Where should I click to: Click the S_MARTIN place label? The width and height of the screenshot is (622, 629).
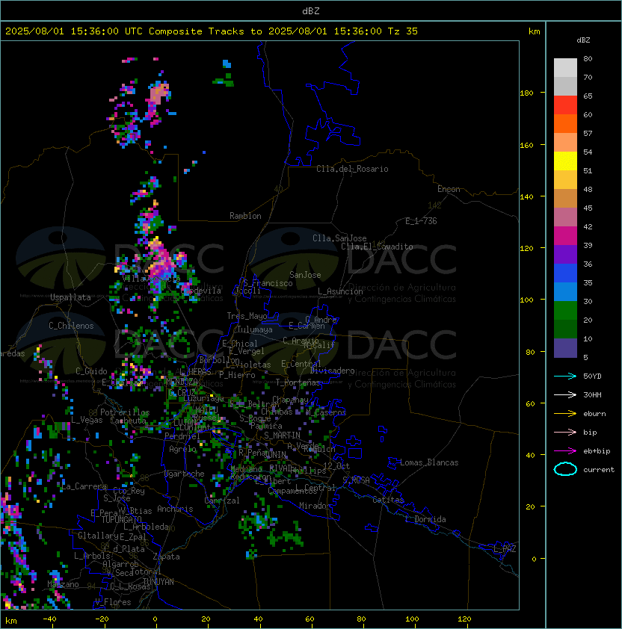coord(282,436)
